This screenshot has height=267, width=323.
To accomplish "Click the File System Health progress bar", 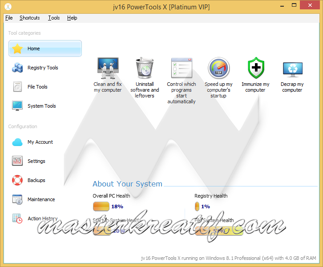I will 219,231.
